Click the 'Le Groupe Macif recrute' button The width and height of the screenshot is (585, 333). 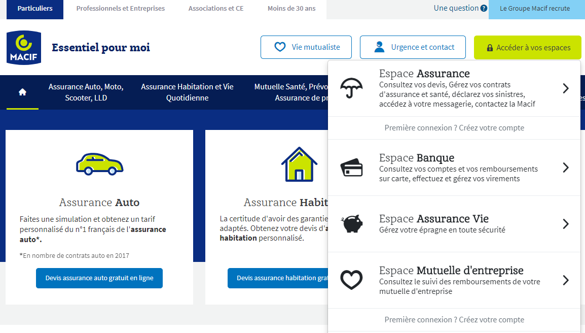[x=536, y=9]
